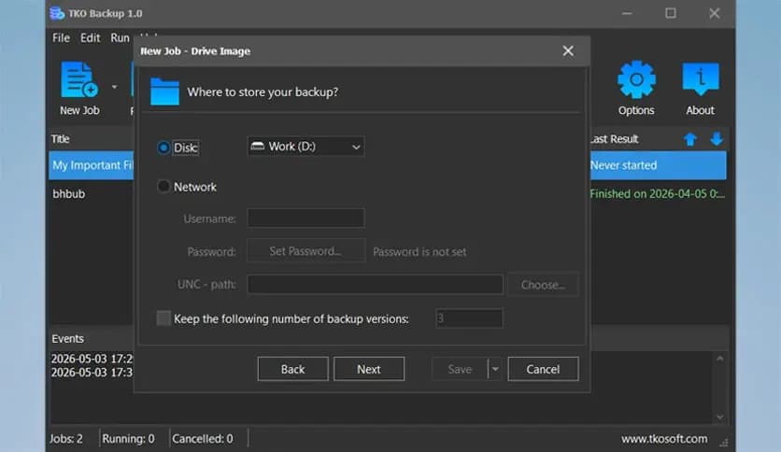Expand the Save button dropdown arrow
The image size is (781, 452).
[x=495, y=369]
